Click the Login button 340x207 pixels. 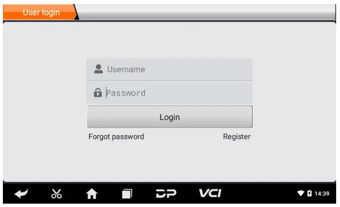click(170, 117)
